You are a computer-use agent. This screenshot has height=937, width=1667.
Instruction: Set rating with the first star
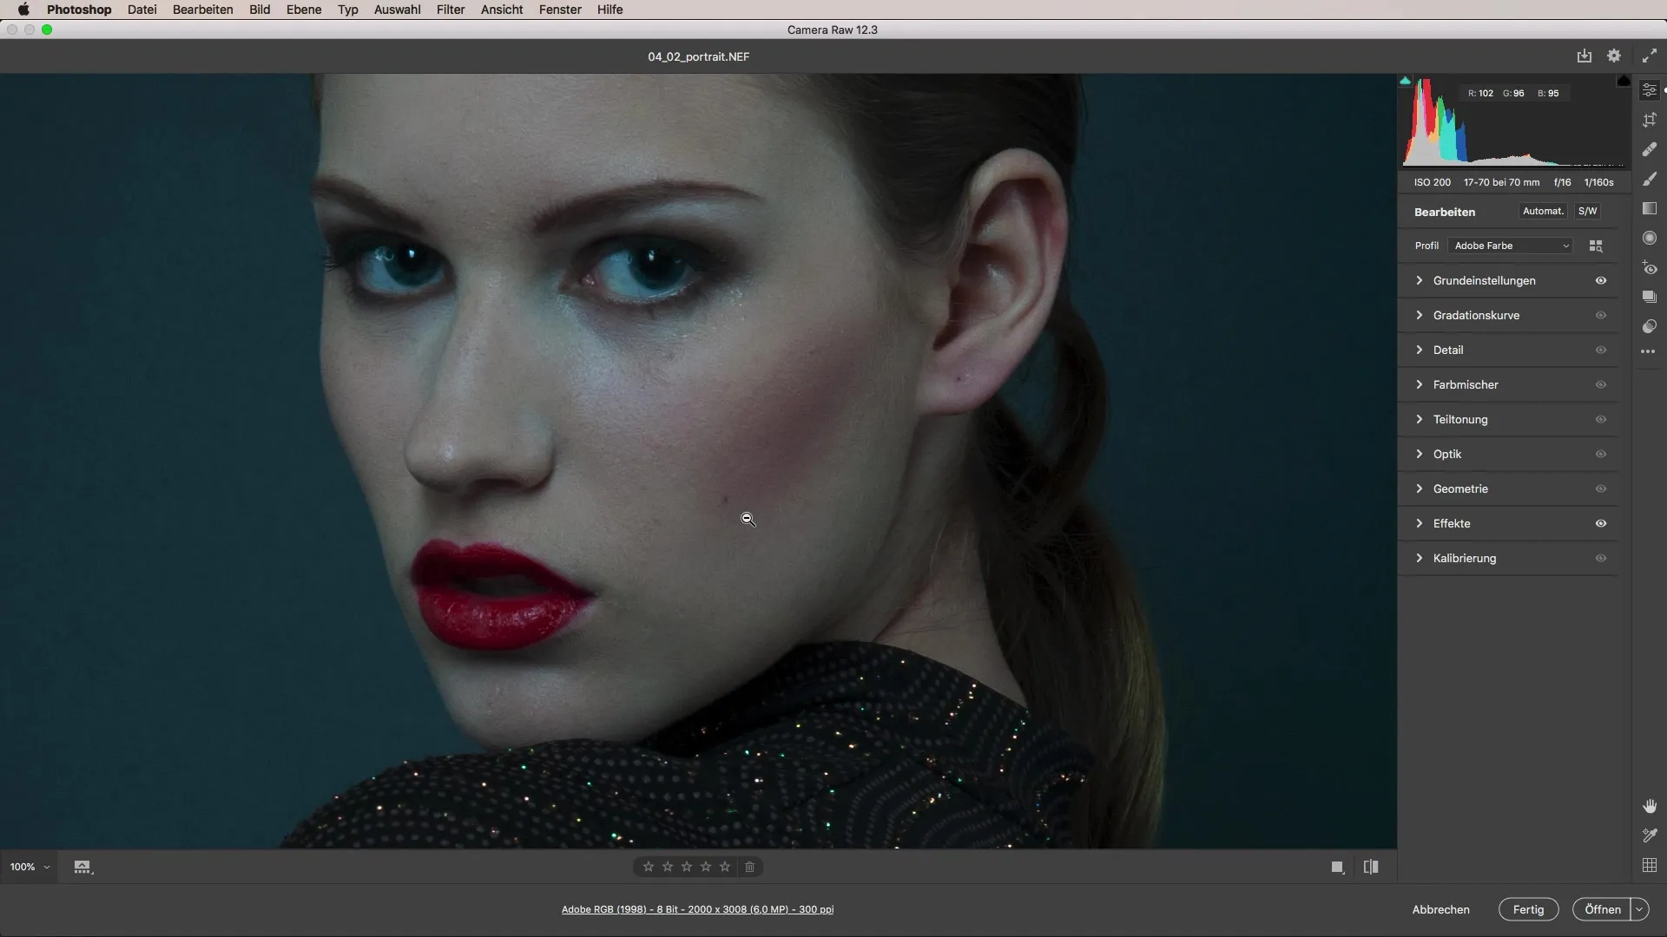pyautogui.click(x=649, y=867)
